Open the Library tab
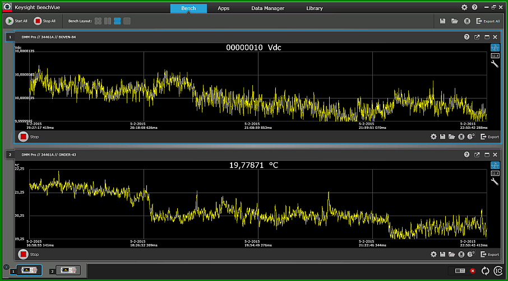Screen dimensions: 508x281 pos(314,8)
